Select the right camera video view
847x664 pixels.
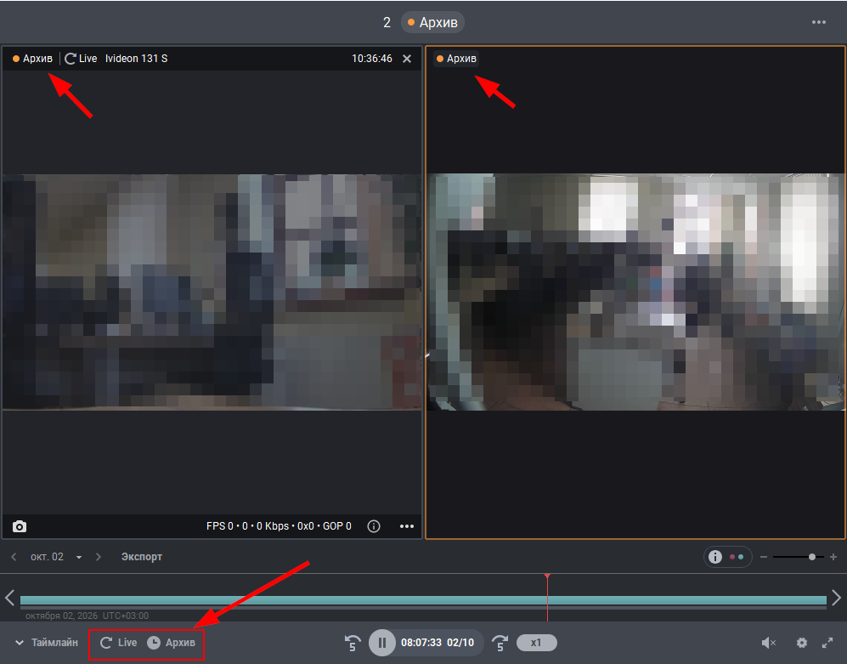(x=635, y=292)
